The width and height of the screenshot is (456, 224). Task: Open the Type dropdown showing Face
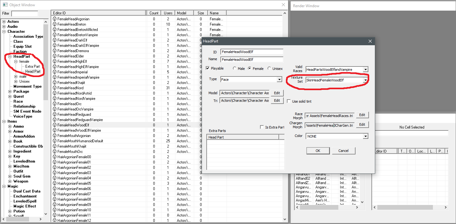click(x=280, y=79)
